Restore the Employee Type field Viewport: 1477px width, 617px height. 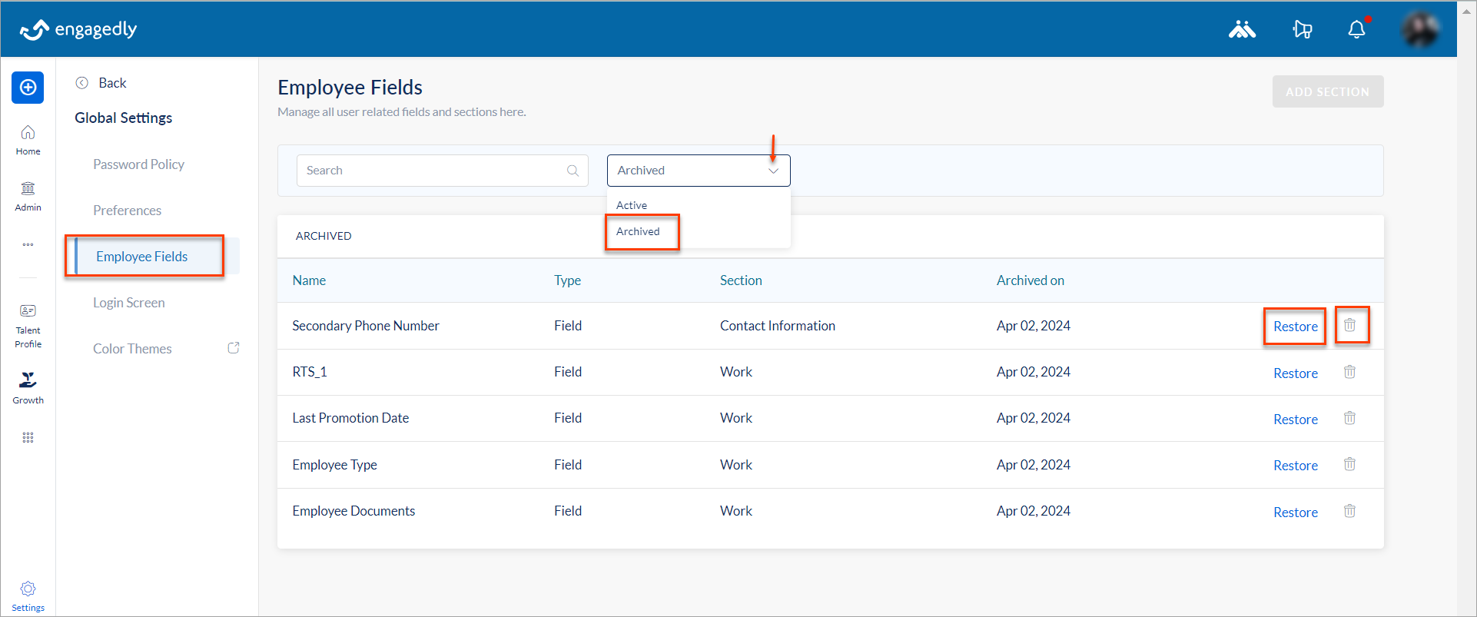pos(1295,466)
